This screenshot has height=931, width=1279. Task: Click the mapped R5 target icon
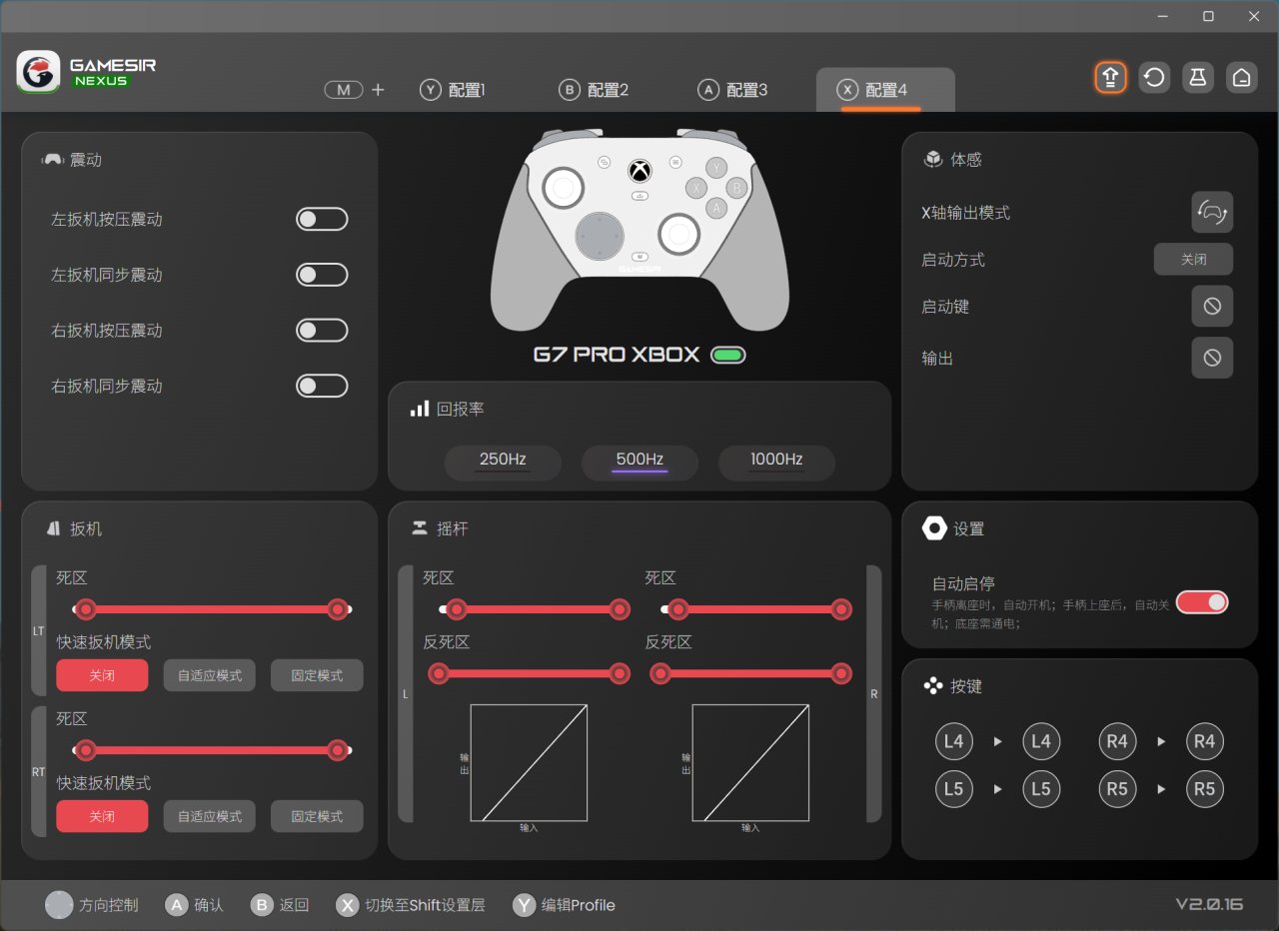click(1204, 789)
